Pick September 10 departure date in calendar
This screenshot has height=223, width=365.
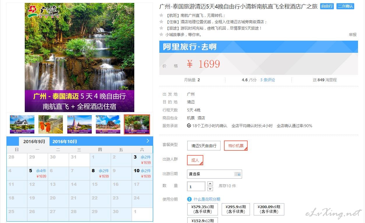142,173
